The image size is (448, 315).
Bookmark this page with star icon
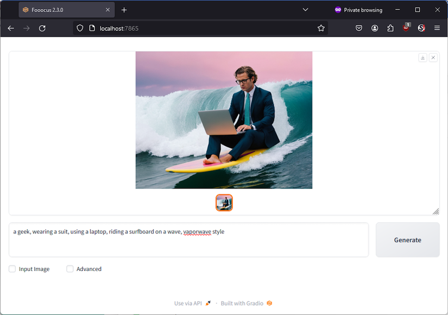[321, 28]
